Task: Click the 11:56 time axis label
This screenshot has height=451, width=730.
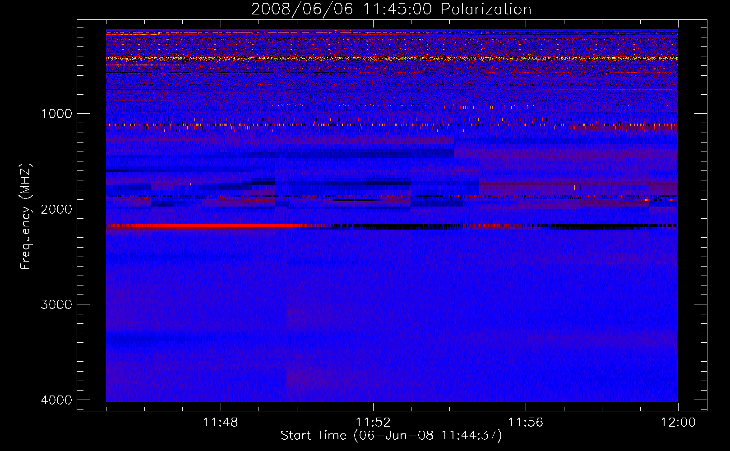Action: coord(526,423)
